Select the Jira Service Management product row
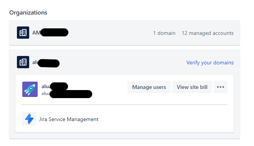The width and height of the screenshot is (254, 146). (125, 119)
